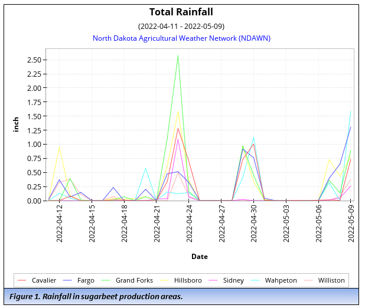
Task: Click the 2022-04-18 date axis label
Action: click(x=124, y=224)
